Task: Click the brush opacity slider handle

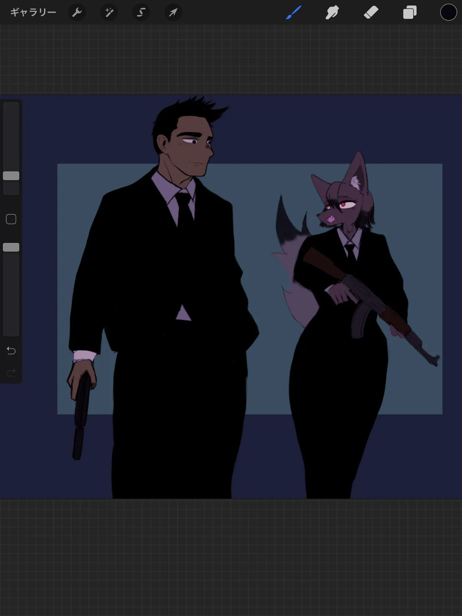Action: pyautogui.click(x=11, y=247)
